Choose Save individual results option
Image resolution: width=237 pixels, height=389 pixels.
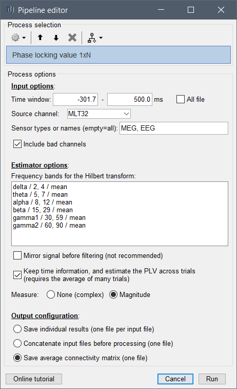(x=17, y=329)
